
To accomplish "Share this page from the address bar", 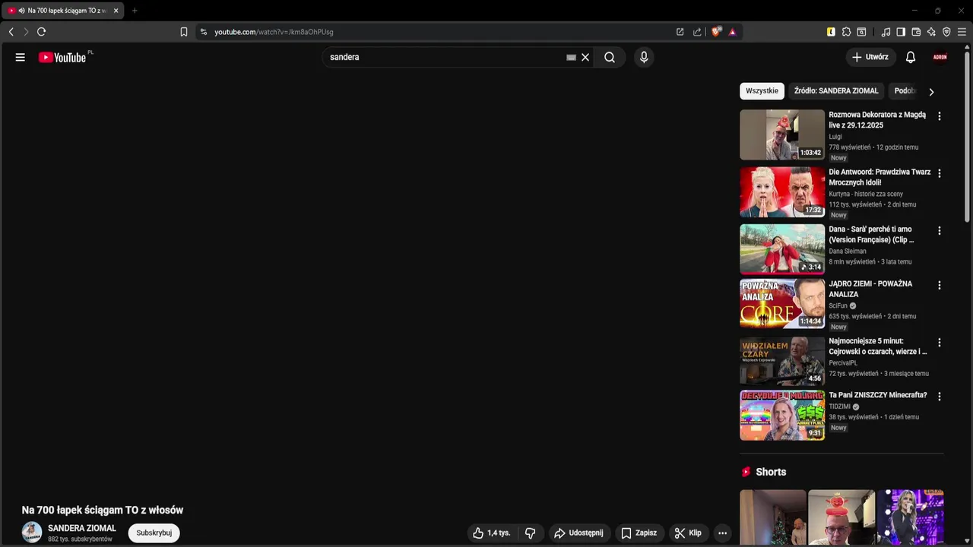I will click(697, 32).
